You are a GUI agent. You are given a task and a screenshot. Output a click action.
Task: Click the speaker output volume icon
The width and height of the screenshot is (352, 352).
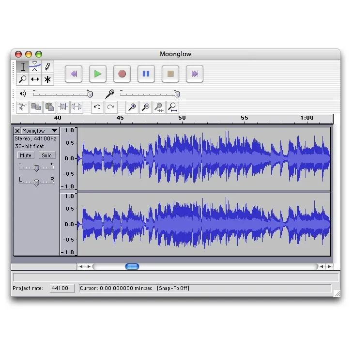click(x=23, y=93)
